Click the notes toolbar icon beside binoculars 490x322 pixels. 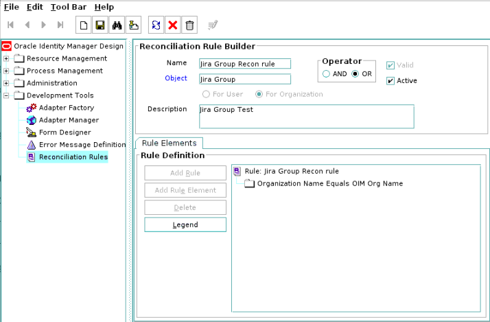(x=133, y=25)
